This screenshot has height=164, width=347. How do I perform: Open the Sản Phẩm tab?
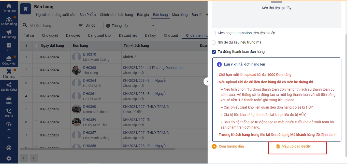click(88, 15)
